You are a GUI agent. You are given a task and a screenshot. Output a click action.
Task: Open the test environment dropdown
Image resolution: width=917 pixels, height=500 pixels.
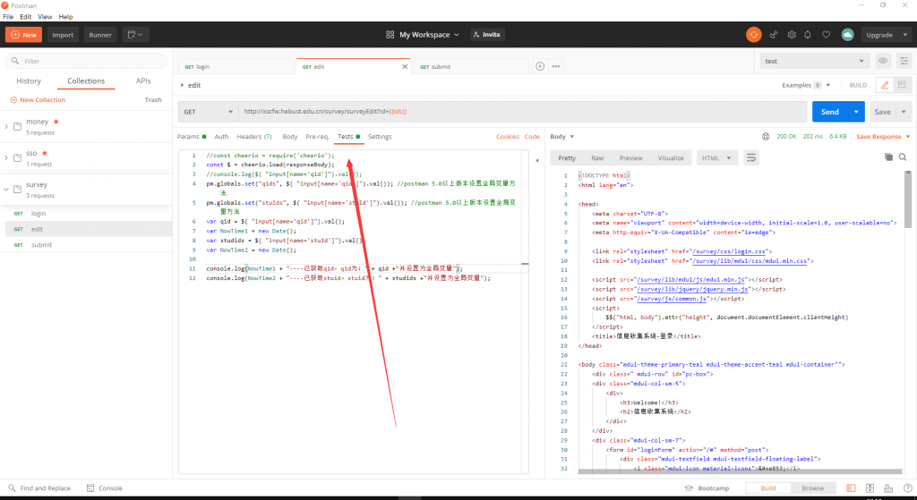[x=813, y=61]
